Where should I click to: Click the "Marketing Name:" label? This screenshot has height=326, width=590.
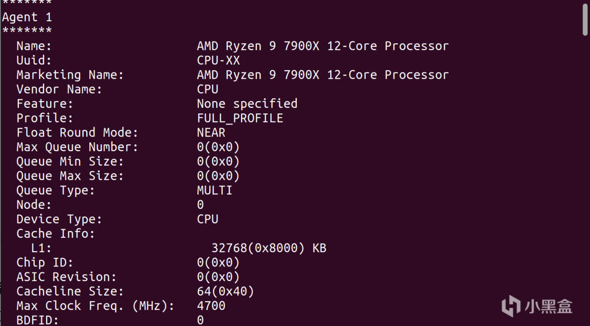tap(70, 75)
